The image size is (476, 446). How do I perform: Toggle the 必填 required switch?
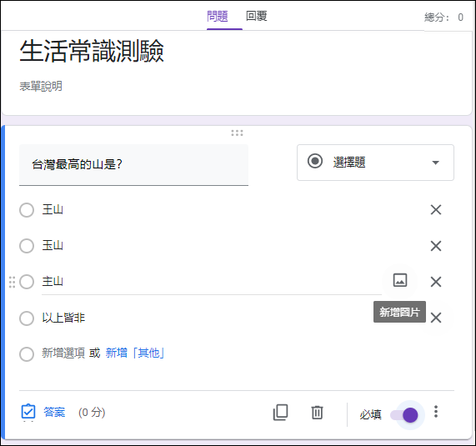pyautogui.click(x=404, y=414)
